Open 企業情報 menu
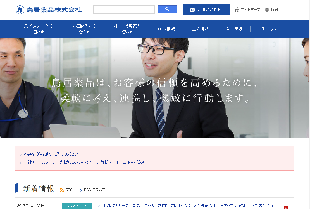The width and height of the screenshot is (310, 209). coord(200,29)
